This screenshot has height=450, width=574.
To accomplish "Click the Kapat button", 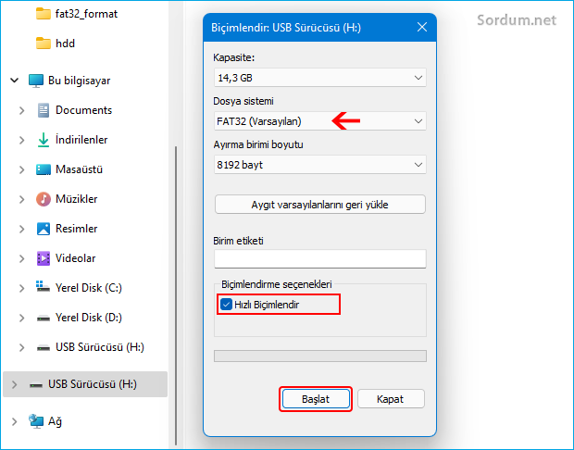I will (391, 399).
